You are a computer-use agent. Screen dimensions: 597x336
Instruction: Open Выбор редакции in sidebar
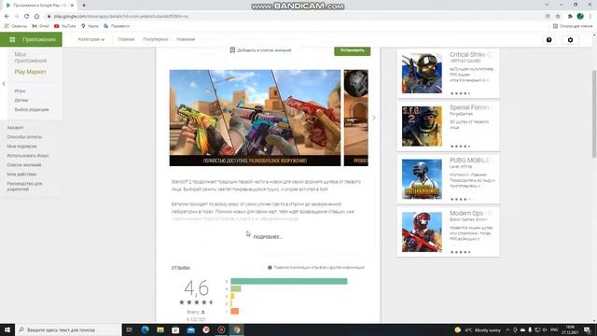coord(32,109)
